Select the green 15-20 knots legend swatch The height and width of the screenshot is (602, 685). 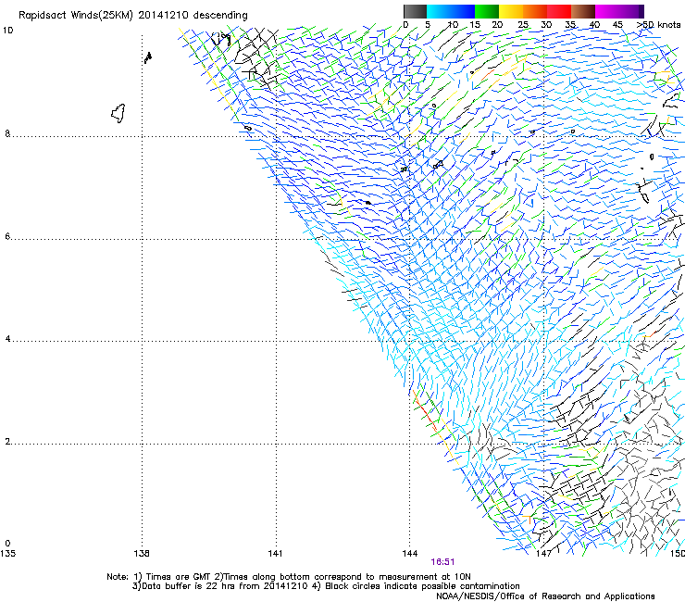[x=487, y=11]
